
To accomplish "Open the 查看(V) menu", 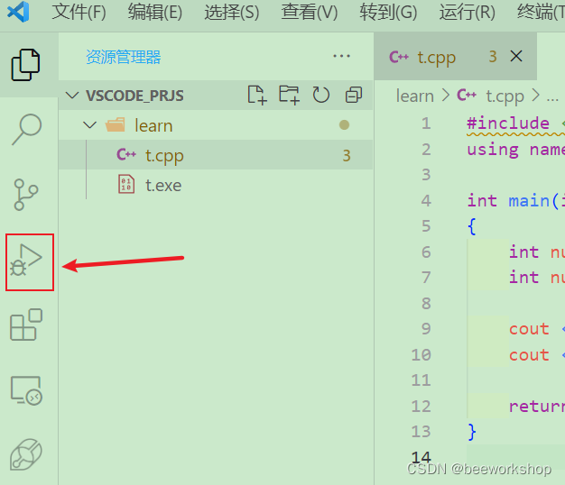I will (310, 12).
